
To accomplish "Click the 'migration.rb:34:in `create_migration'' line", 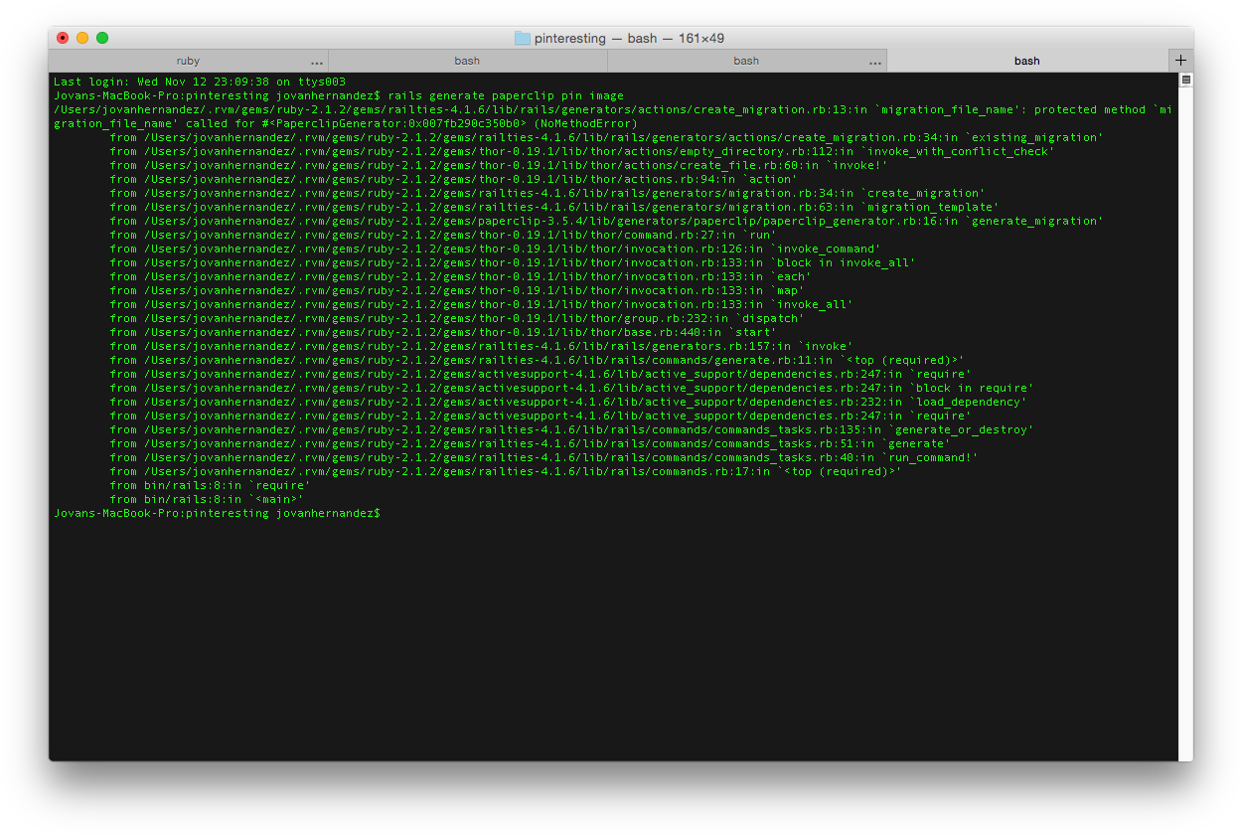I will pos(547,193).
